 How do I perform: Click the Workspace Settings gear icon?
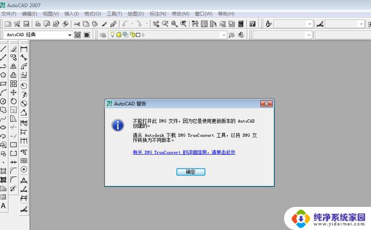point(77,35)
